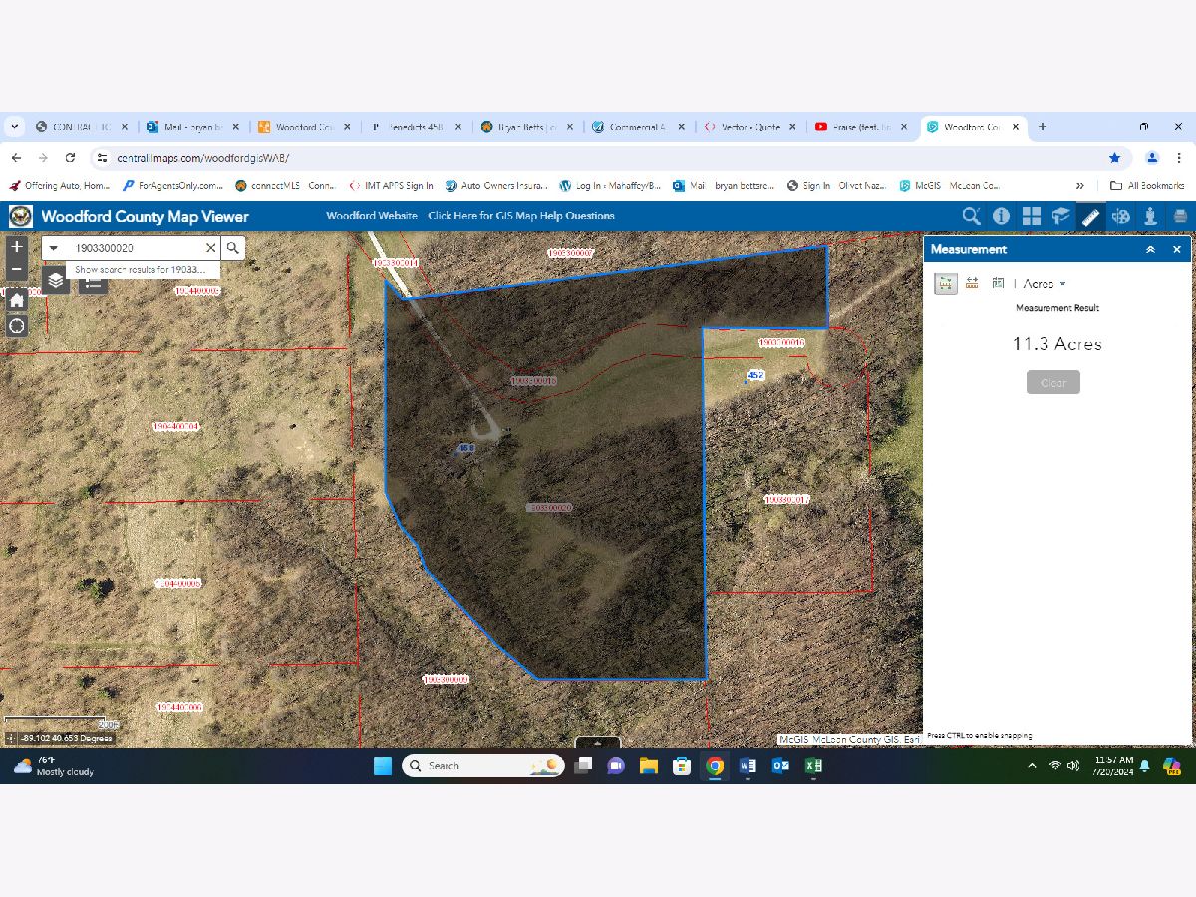Switch to the Distance measurement tool
1196x897 pixels.
[x=972, y=284]
